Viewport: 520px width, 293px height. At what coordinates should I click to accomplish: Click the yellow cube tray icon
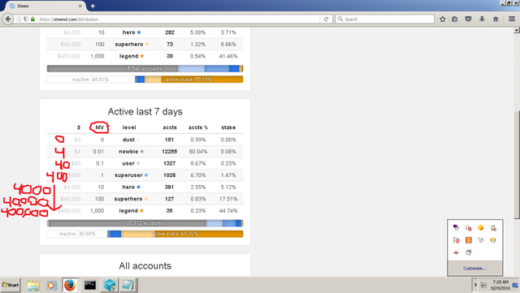[480, 228]
